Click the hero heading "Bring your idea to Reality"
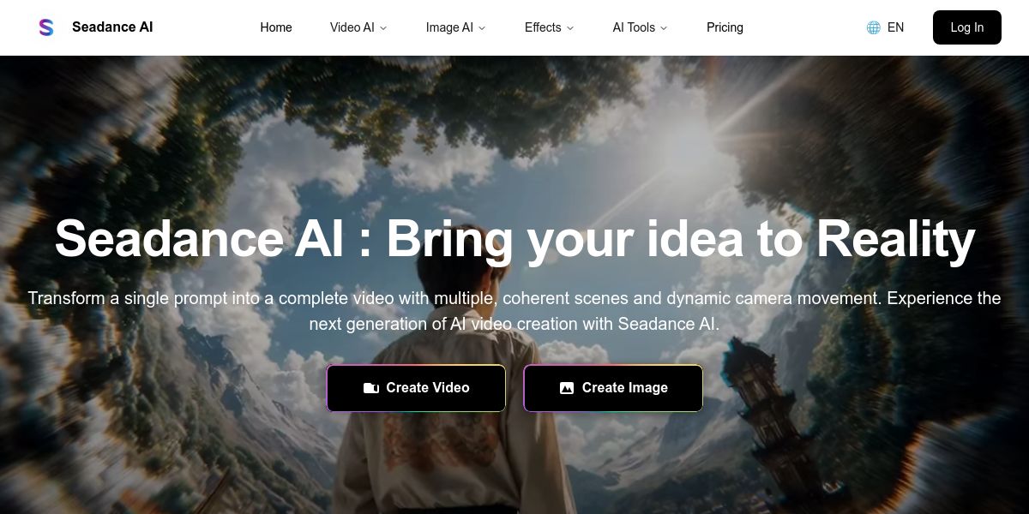The image size is (1029, 514). point(681,239)
